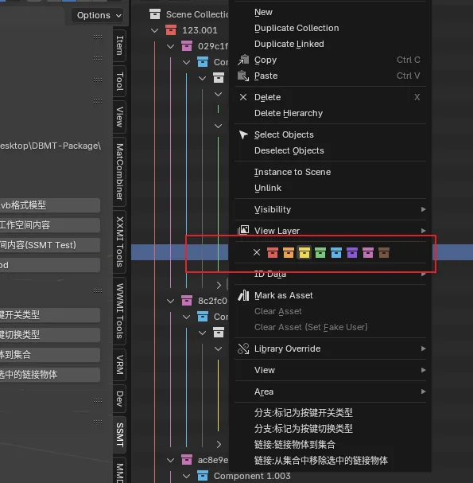Image resolution: width=473 pixels, height=483 pixels.
Task: Open the Visibility submenu
Action: 331,209
